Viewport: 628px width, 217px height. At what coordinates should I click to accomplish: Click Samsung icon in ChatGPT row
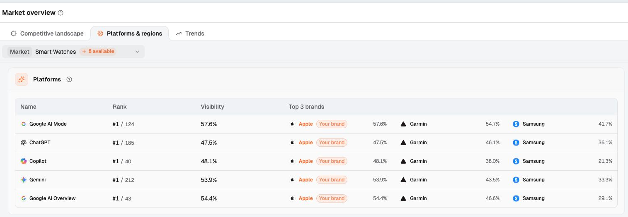(516, 143)
